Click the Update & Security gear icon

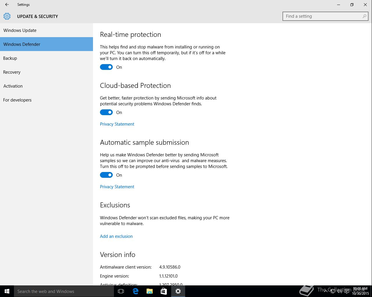[x=7, y=16]
